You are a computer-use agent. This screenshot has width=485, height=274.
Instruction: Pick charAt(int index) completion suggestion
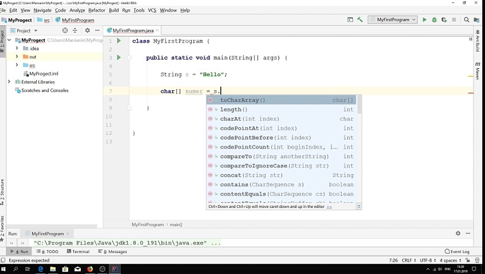coord(281,119)
